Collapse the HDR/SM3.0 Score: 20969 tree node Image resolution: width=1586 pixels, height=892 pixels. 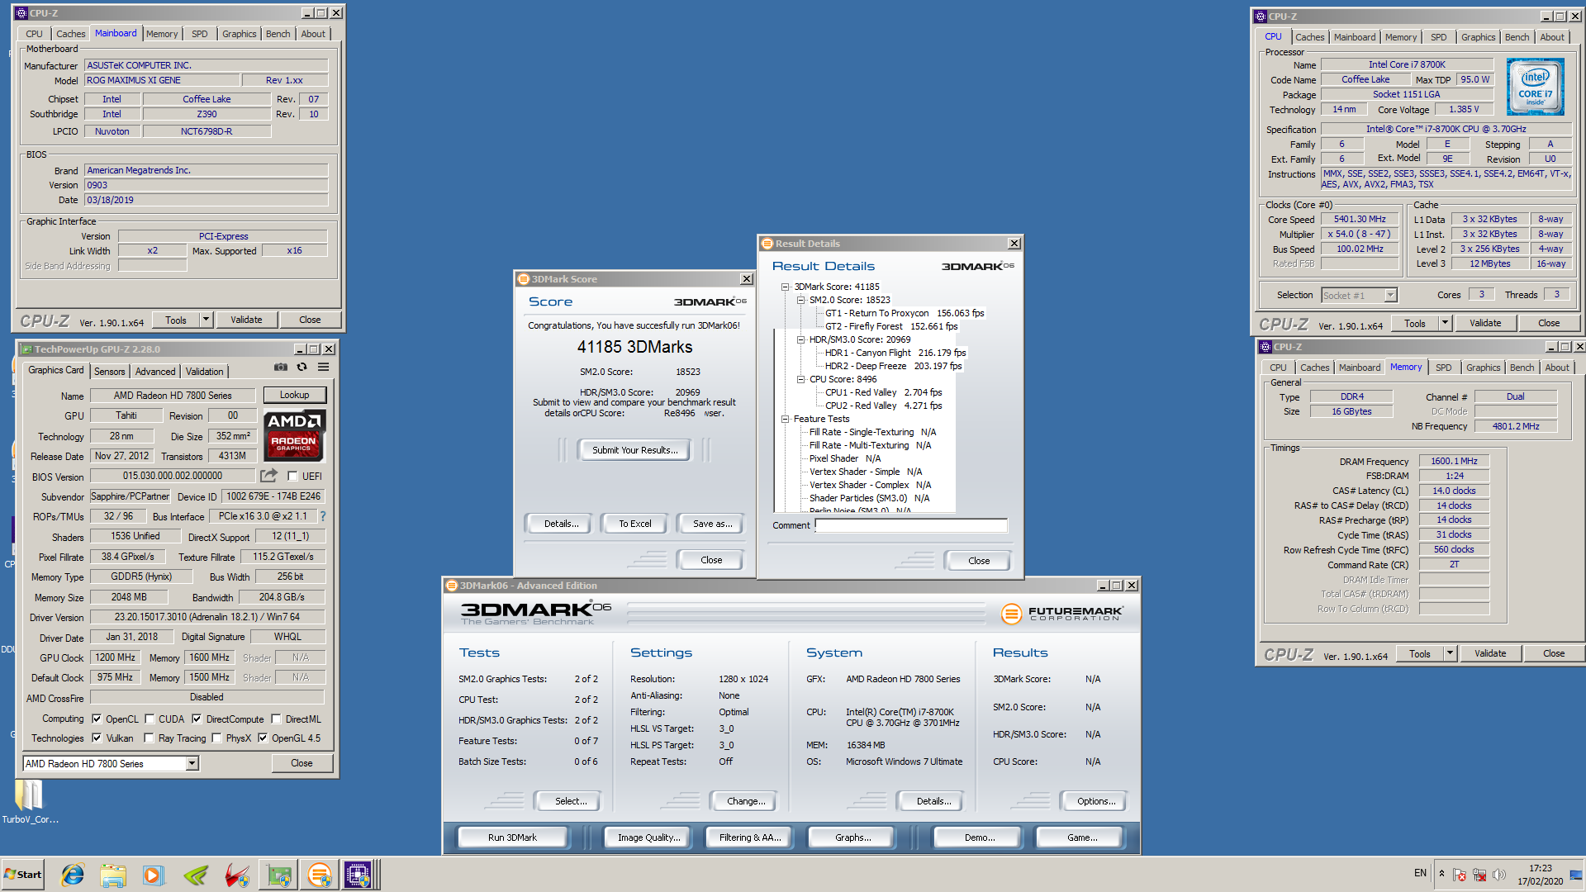point(800,339)
